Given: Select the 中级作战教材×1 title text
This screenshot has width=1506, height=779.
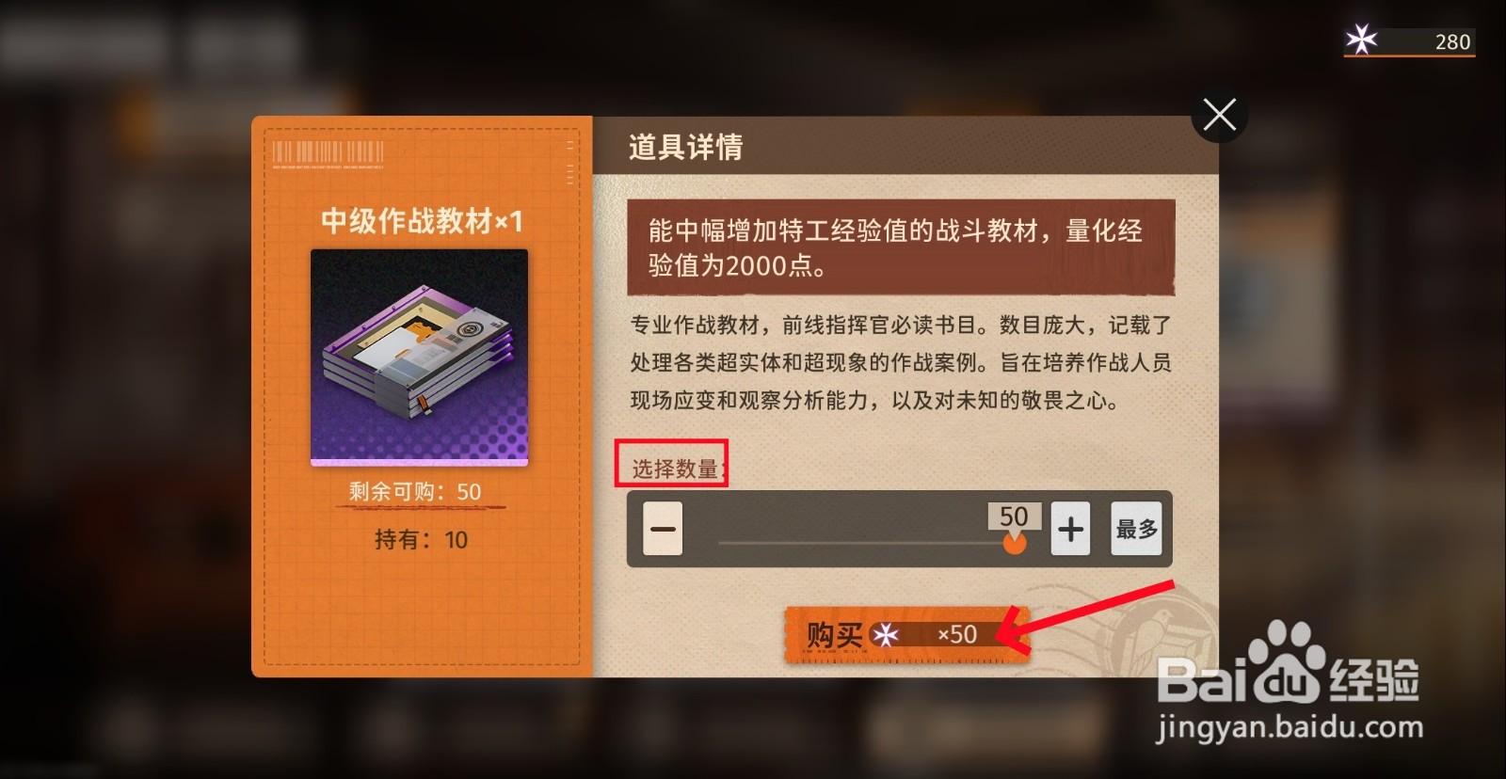Looking at the screenshot, I should click(x=422, y=221).
